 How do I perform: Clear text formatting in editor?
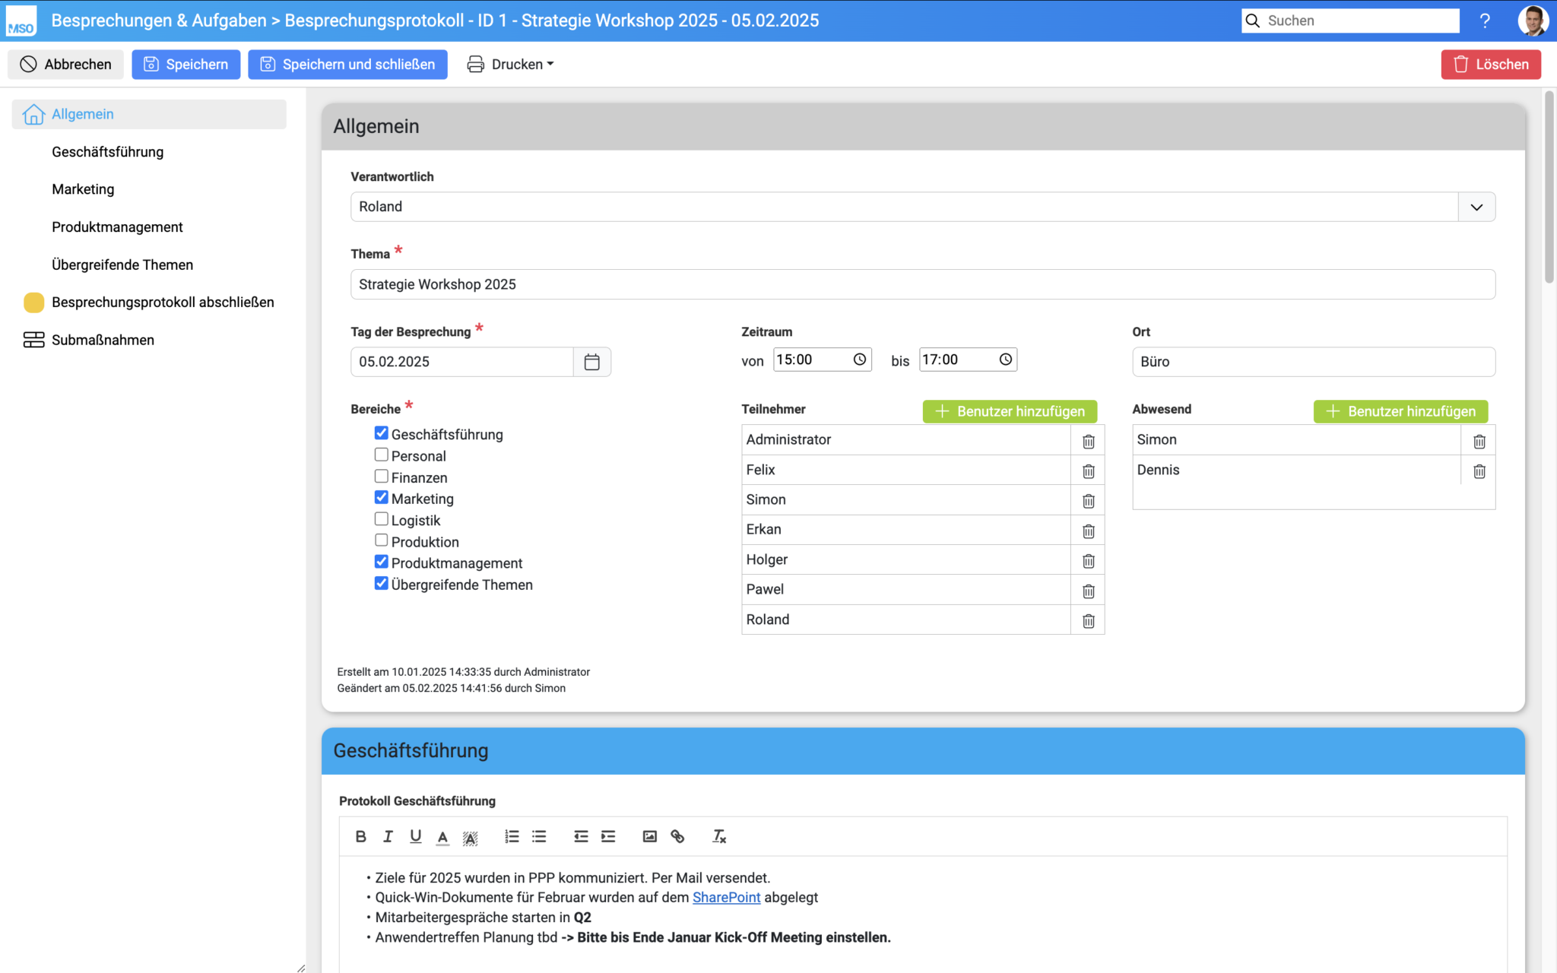[719, 836]
